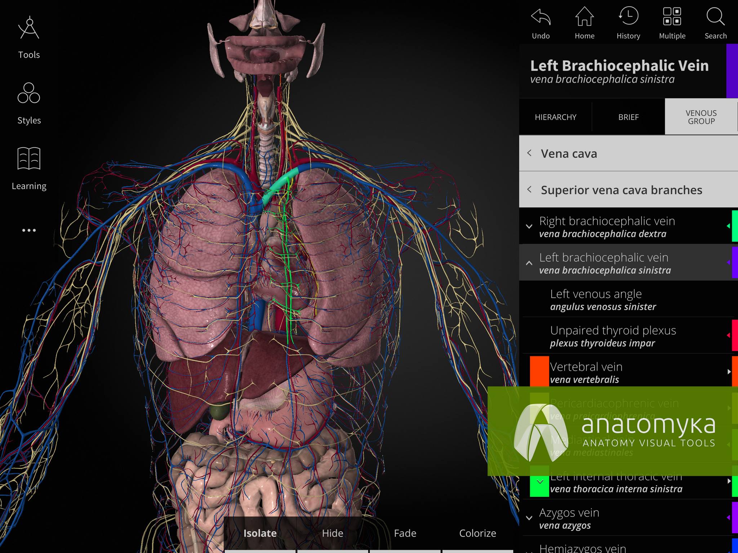Click purple swatch of Left brachiocephalic vein row
Image resolution: width=738 pixels, height=553 pixels.
[x=735, y=262]
